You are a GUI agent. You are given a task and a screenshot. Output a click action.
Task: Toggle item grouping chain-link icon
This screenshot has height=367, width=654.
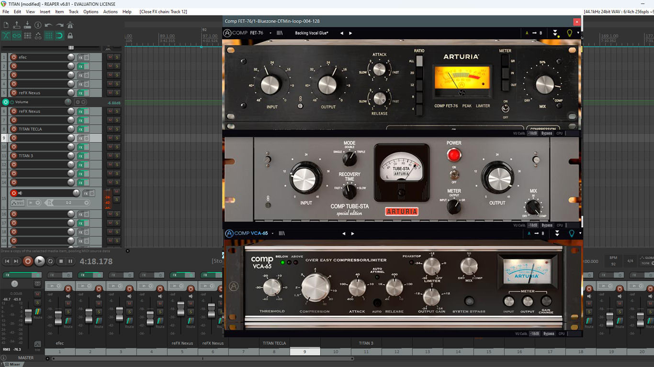17,35
